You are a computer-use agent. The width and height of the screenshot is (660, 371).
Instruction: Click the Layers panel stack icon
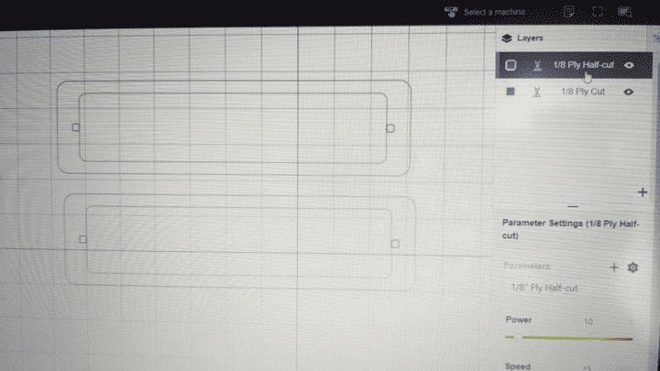tap(507, 38)
